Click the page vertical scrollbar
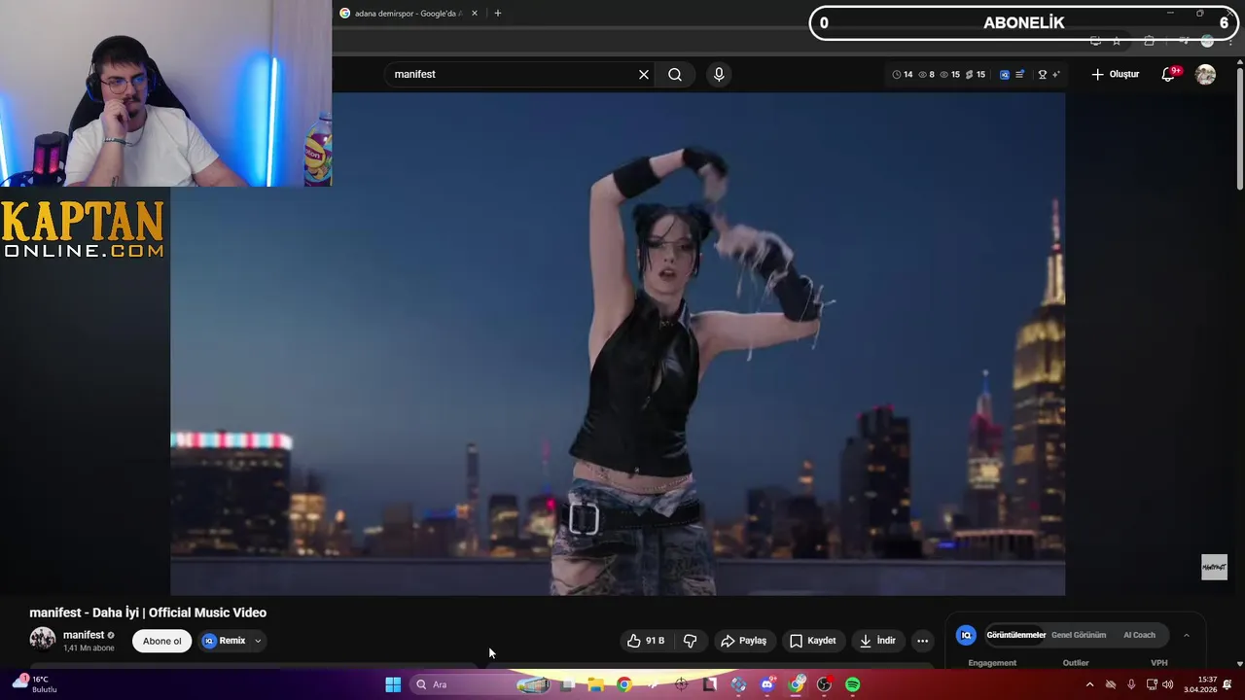Viewport: 1245px width, 700px height. (x=1240, y=126)
